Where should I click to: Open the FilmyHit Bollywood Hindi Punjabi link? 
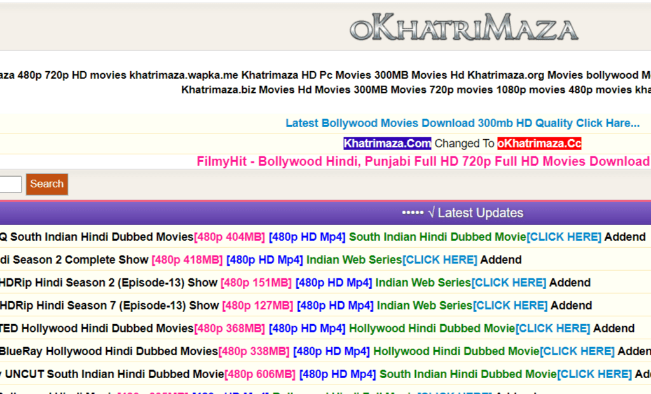(423, 161)
